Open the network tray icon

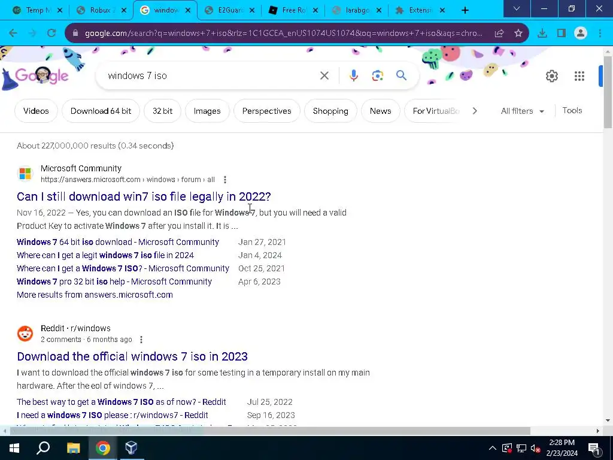click(x=521, y=448)
